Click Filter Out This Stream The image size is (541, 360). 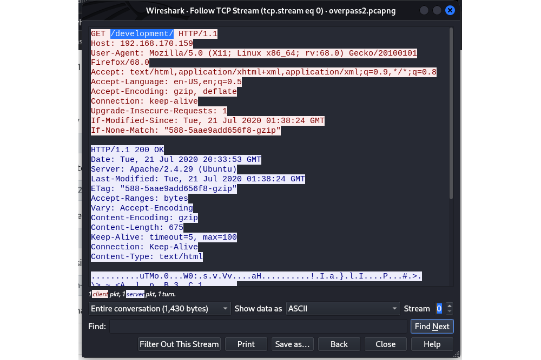[x=179, y=344]
